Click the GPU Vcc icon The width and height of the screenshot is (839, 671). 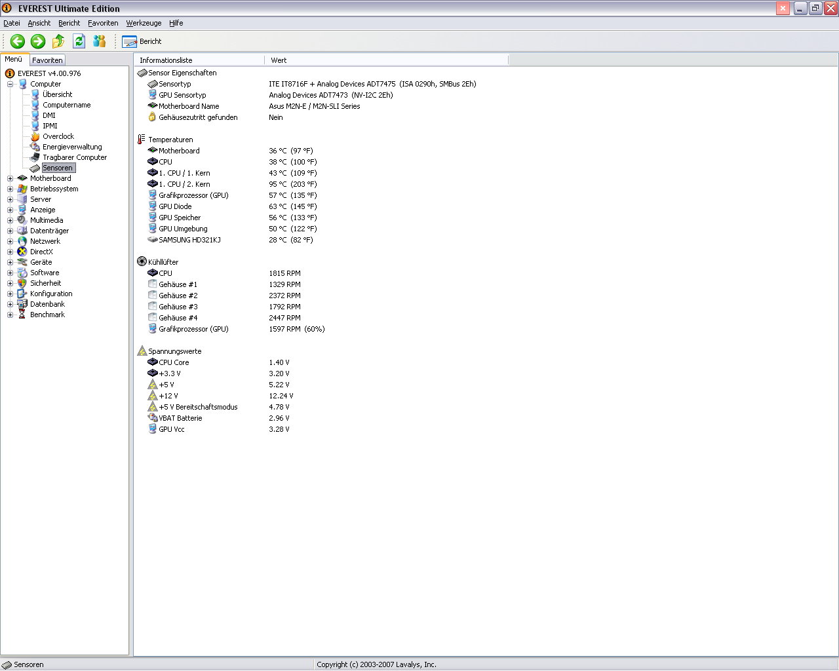pos(153,429)
